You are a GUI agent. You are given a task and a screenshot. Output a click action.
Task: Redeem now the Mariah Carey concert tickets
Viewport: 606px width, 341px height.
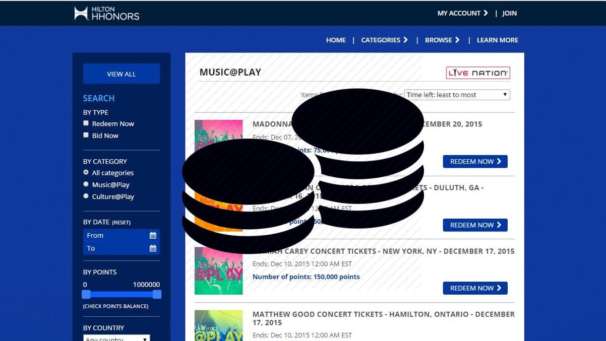click(475, 288)
